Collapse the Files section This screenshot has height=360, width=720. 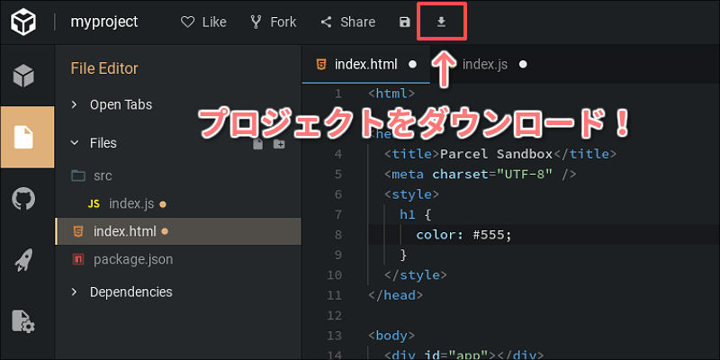(94, 143)
